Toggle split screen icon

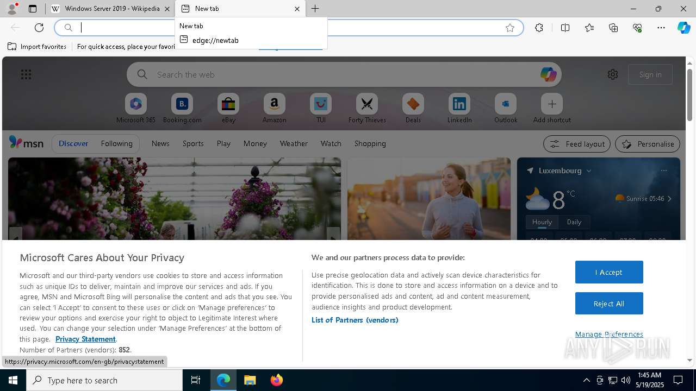565,28
